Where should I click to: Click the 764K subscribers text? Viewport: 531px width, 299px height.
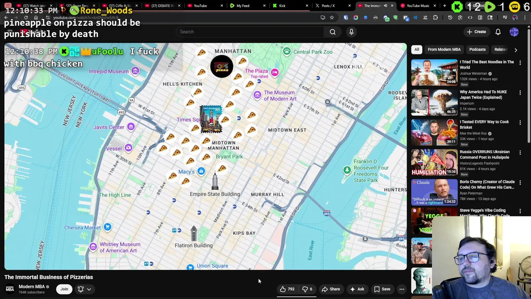pos(32,292)
